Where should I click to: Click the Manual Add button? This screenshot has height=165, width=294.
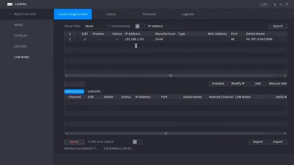click(277, 83)
